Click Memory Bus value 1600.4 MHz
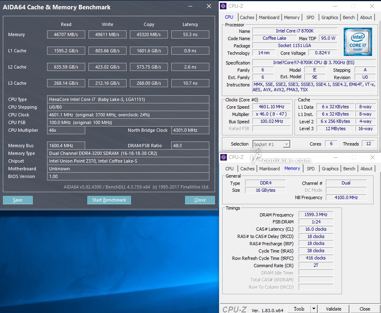The width and height of the screenshot is (381, 313). pos(66,146)
